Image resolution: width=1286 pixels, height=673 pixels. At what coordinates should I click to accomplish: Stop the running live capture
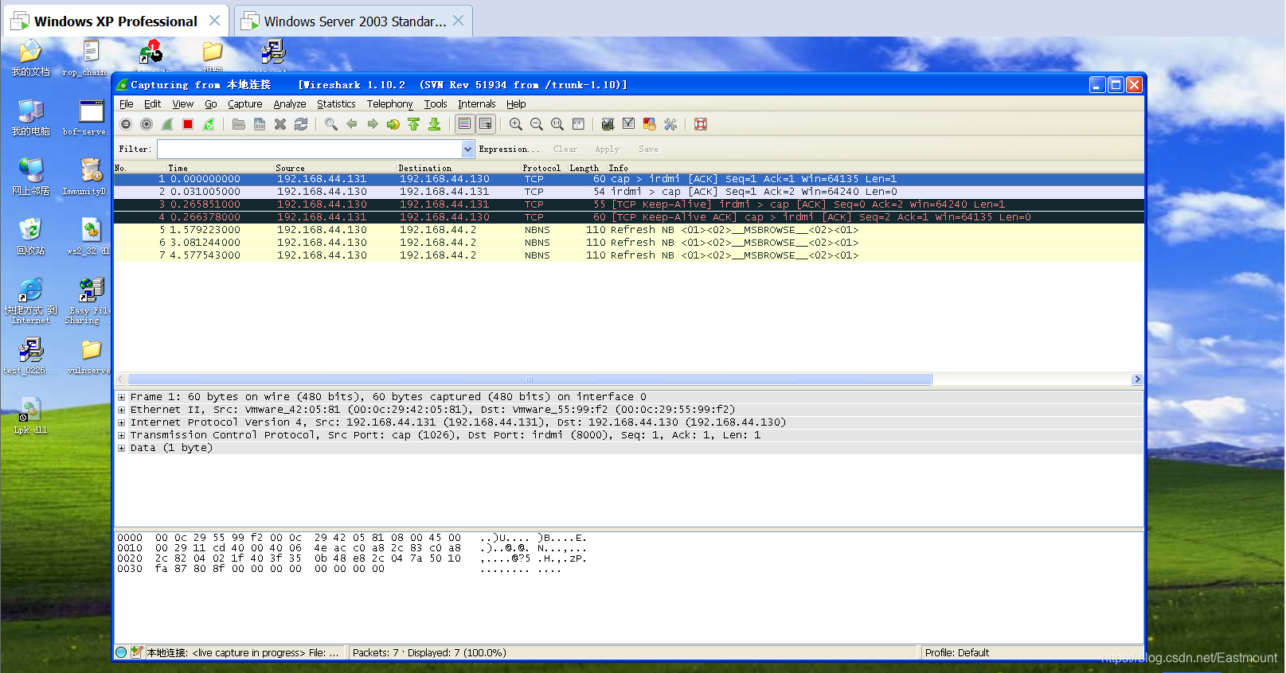[x=188, y=124]
